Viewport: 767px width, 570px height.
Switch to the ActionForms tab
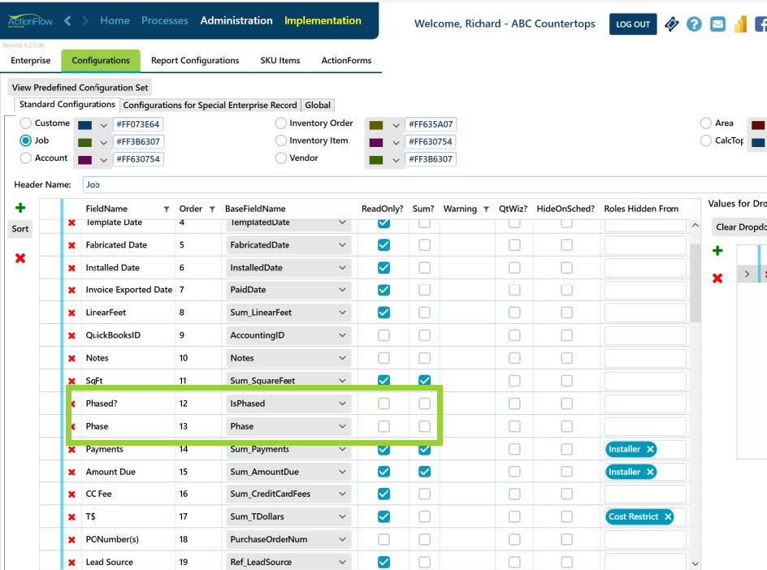coord(346,61)
